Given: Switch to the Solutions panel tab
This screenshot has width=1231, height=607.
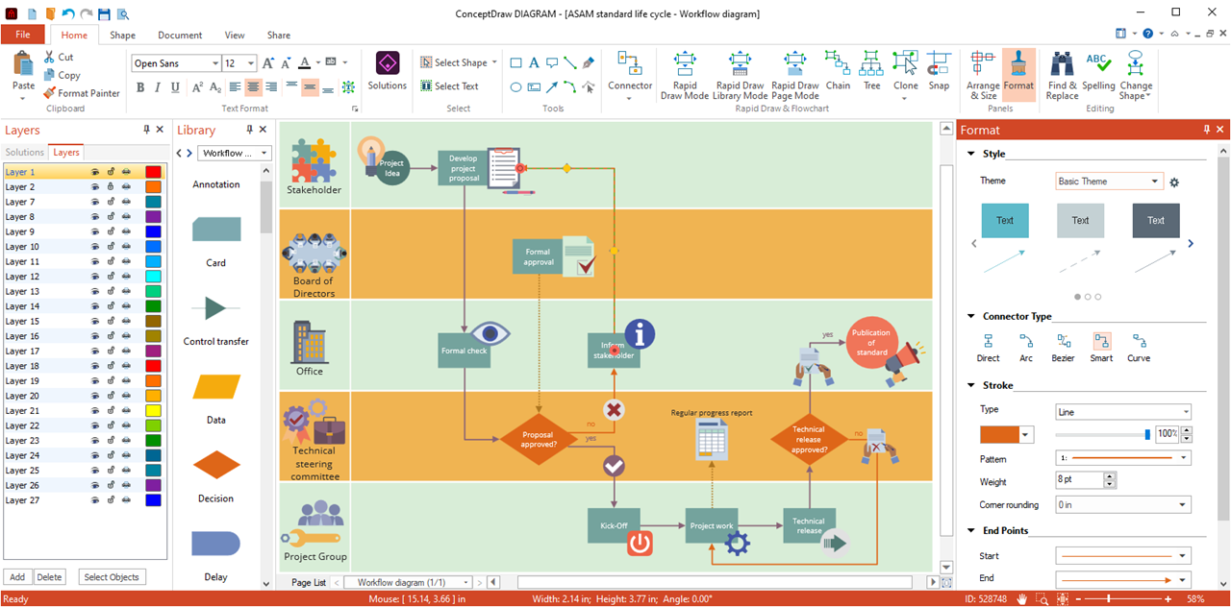Looking at the screenshot, I should pos(25,153).
